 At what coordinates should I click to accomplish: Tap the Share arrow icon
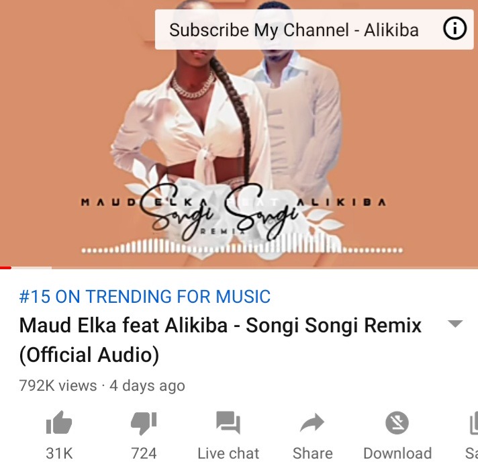coord(312,422)
